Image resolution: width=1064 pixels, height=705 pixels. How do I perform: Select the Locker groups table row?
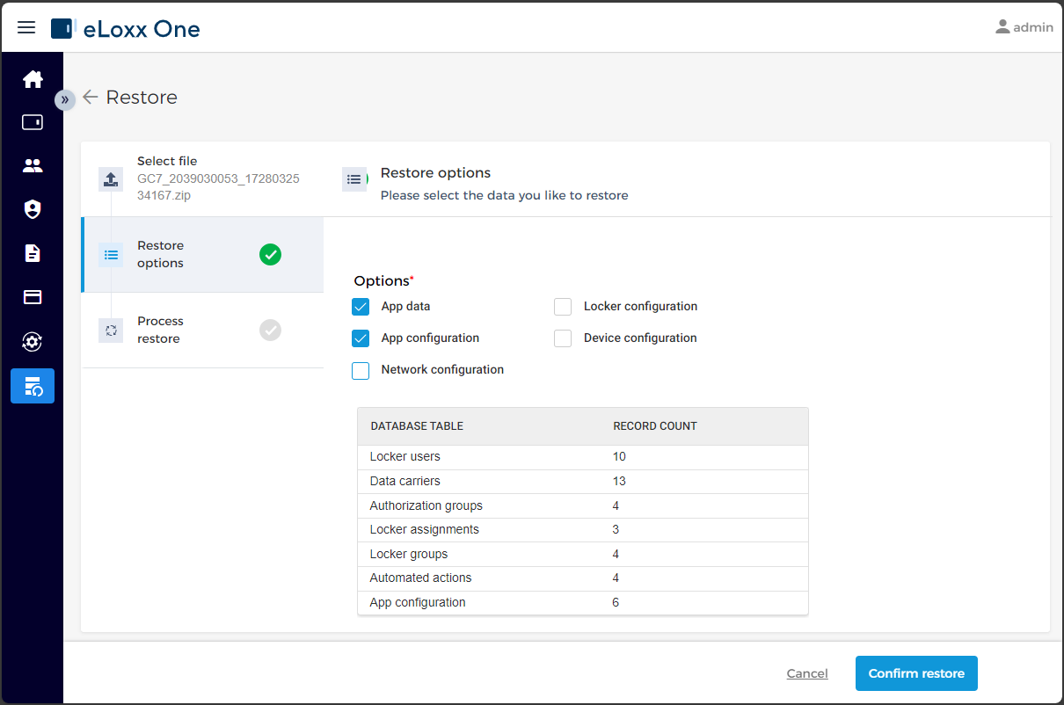tap(582, 554)
